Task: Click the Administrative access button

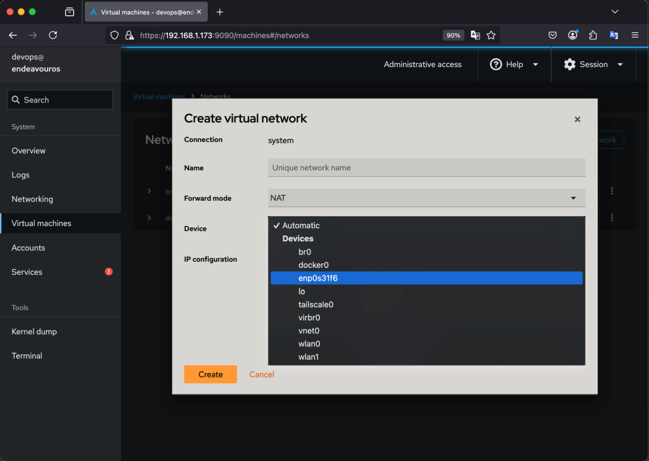Action: [x=422, y=65]
